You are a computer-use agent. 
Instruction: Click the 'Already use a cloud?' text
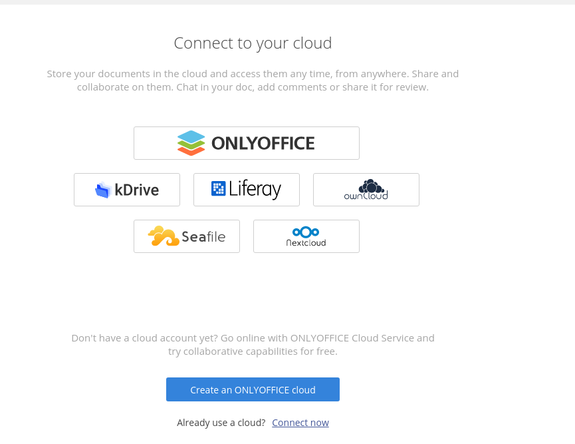pyautogui.click(x=221, y=423)
